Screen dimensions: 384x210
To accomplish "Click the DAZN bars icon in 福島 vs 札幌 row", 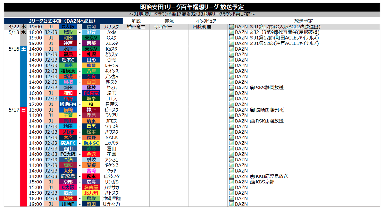I will (x=232, y=54).
